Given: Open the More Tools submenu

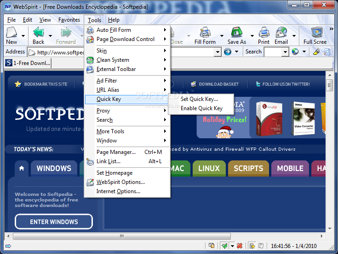Looking at the screenshot, I should point(127,131).
